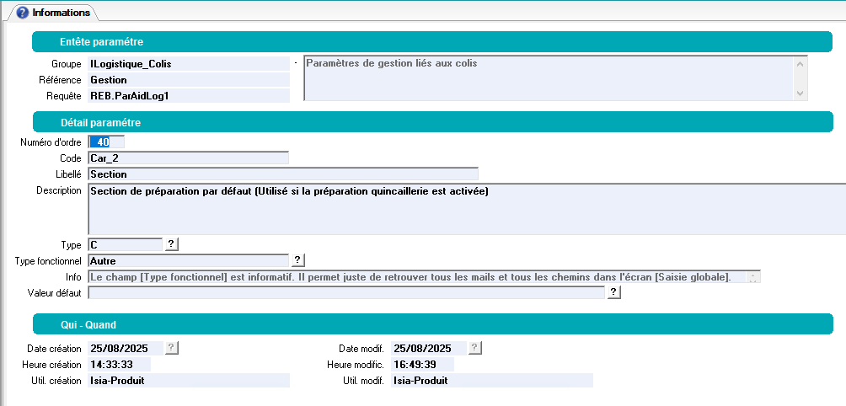Click the Util. modif. field Isia-Produit
This screenshot has width=846, height=406.
[491, 380]
